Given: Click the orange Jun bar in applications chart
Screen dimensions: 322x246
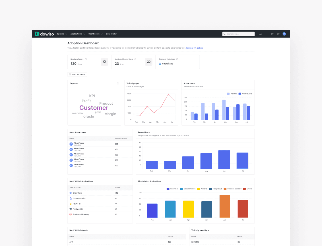Looking at the screenshot, I should coord(225,206).
